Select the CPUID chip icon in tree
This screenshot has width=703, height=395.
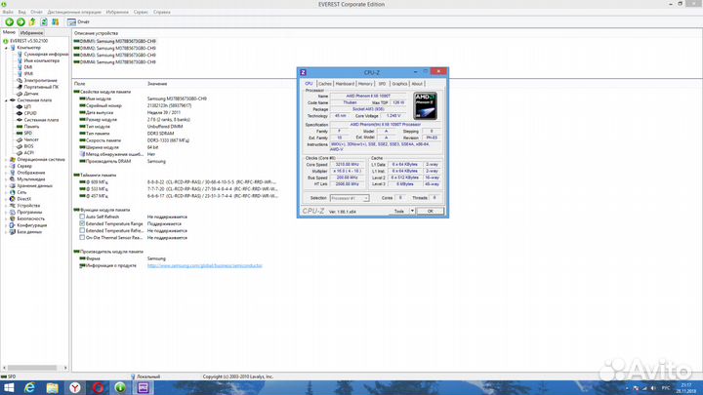pos(20,113)
